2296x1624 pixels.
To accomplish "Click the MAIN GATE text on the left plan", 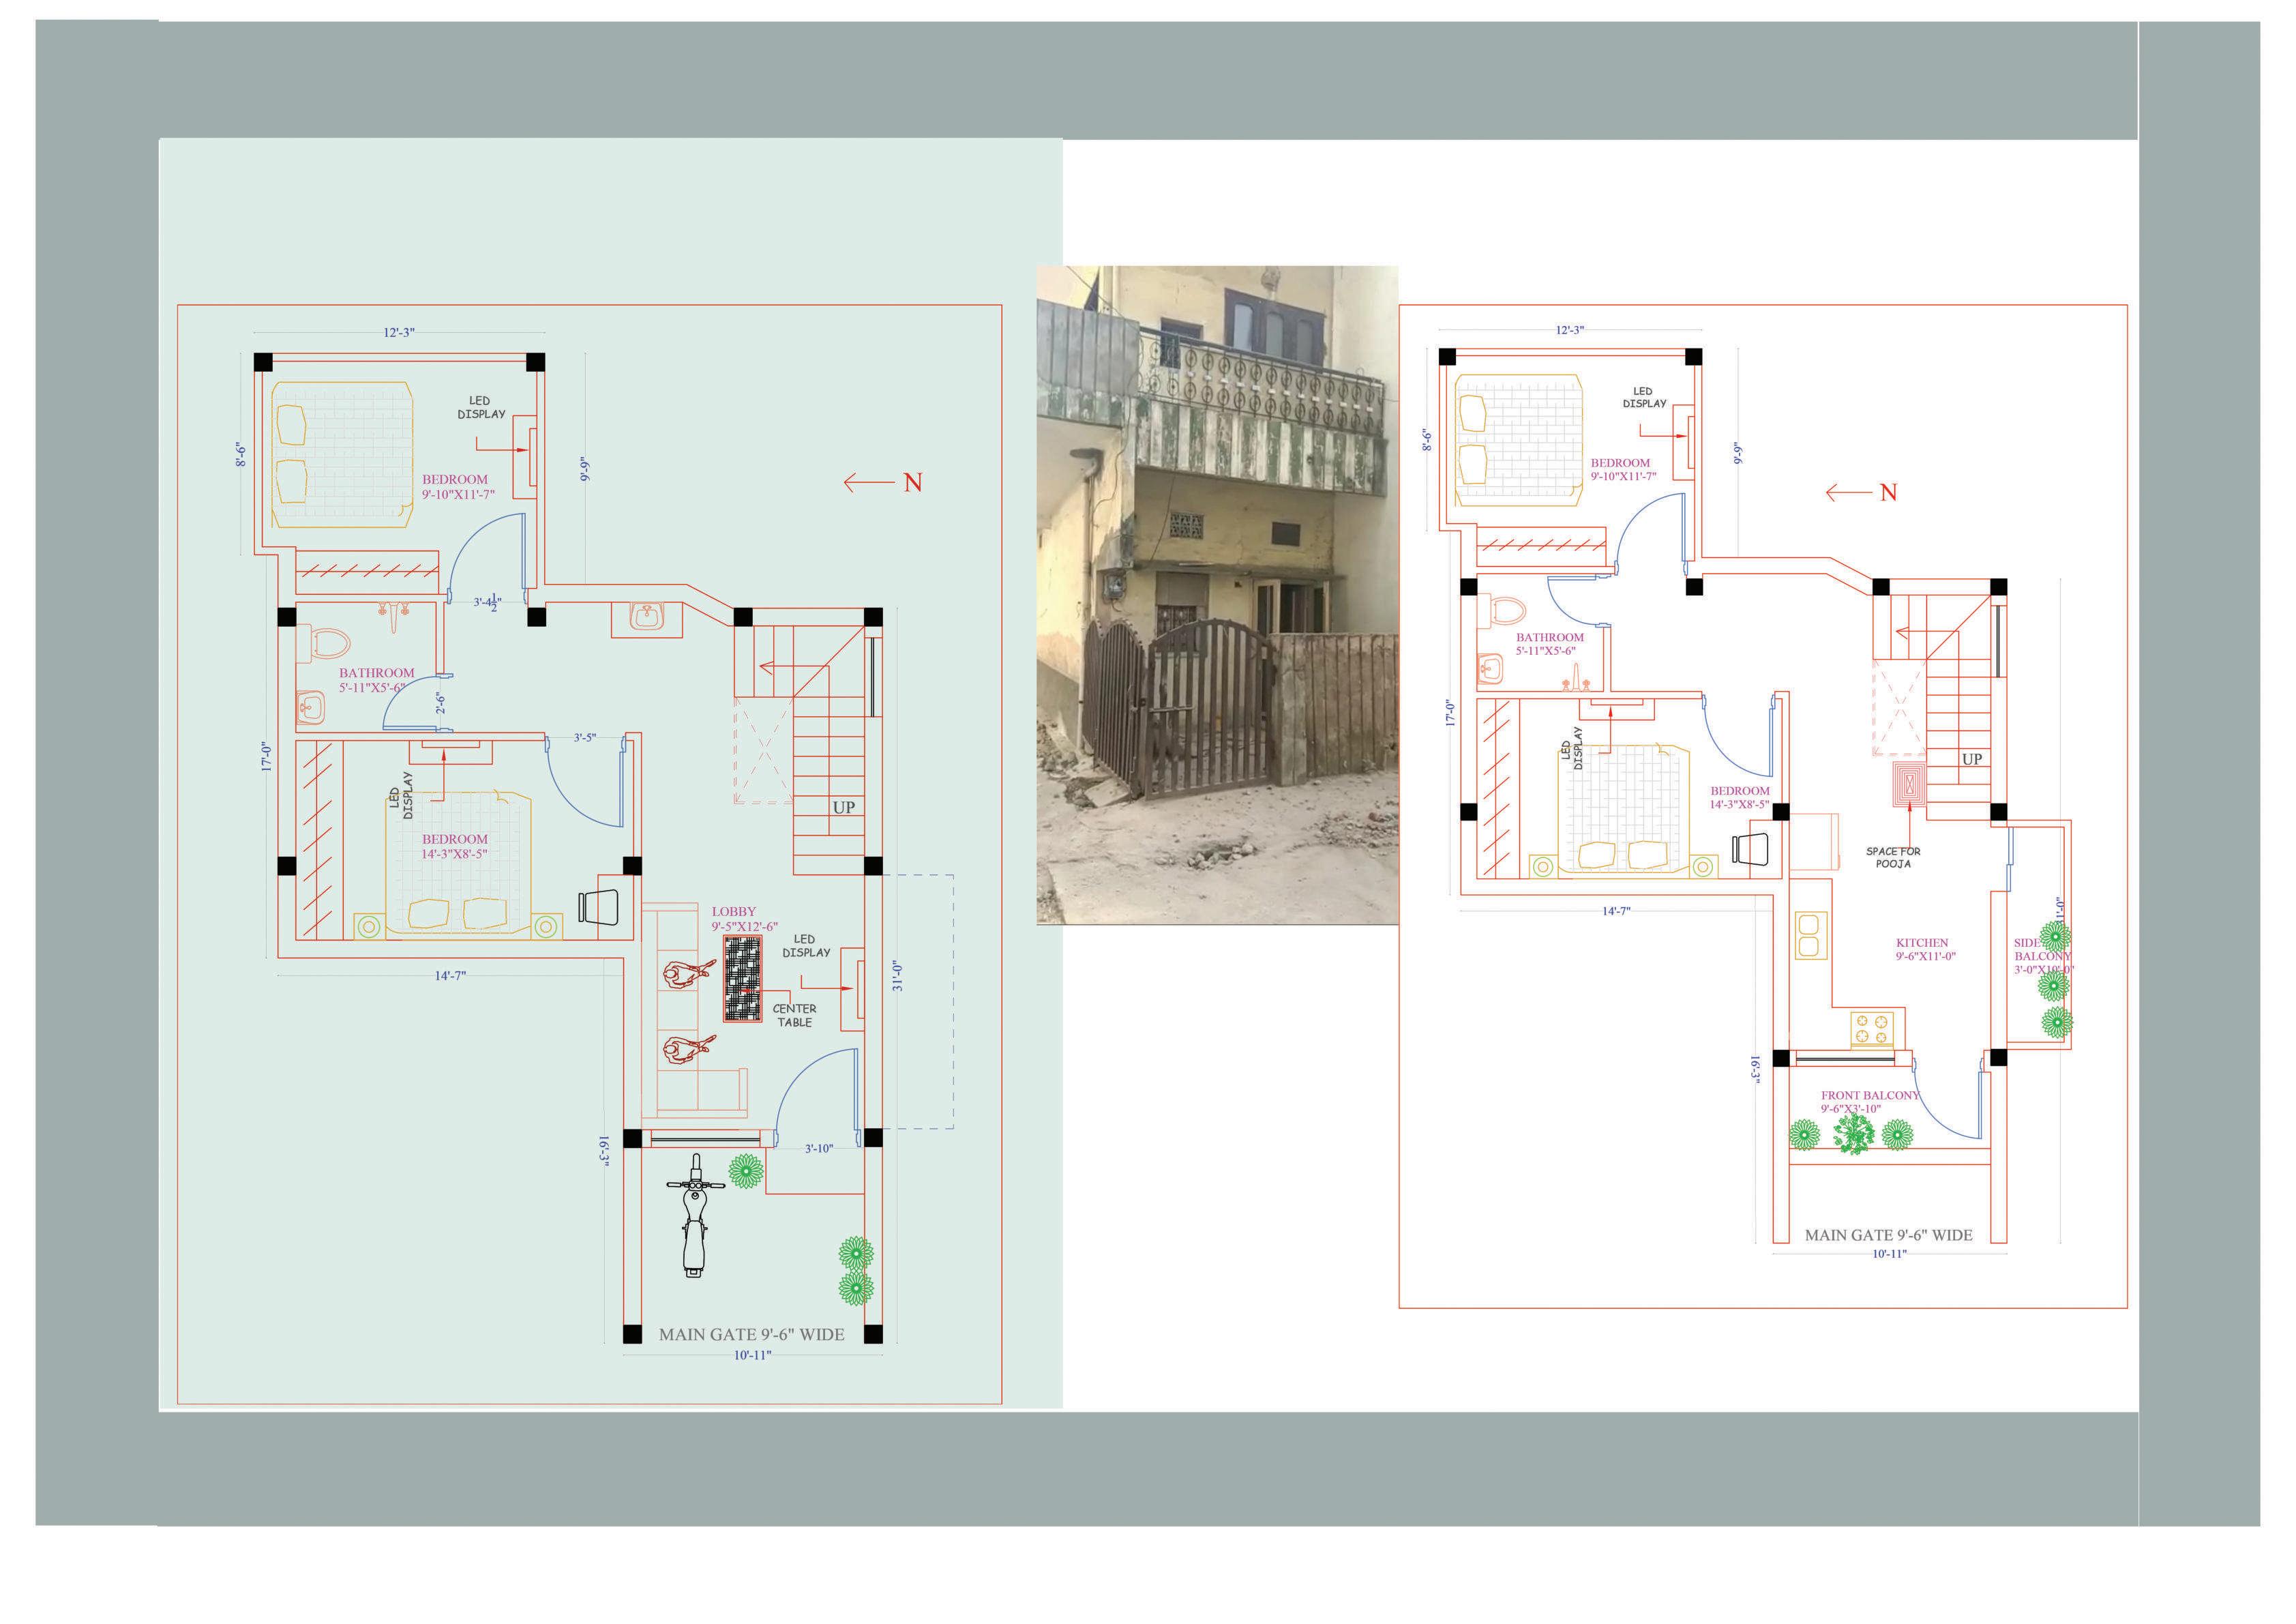I will [751, 1334].
